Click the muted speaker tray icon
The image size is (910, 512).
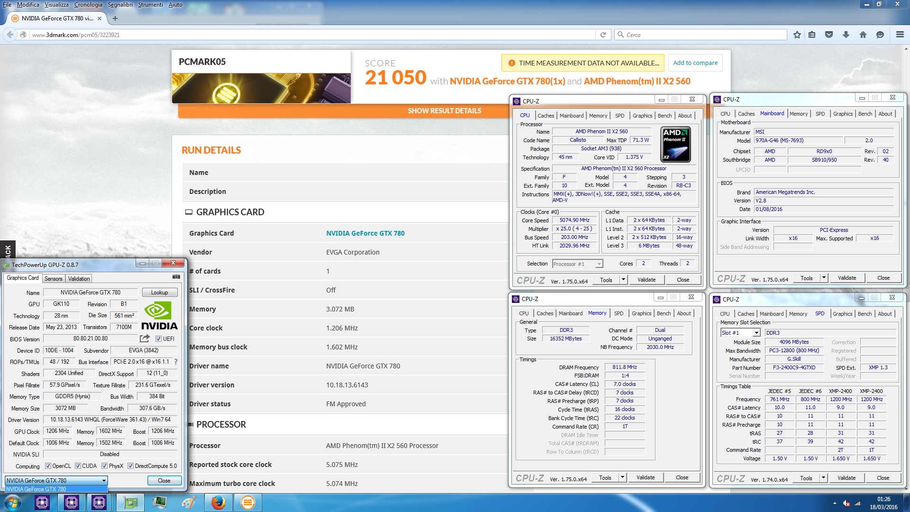pyautogui.click(x=846, y=503)
